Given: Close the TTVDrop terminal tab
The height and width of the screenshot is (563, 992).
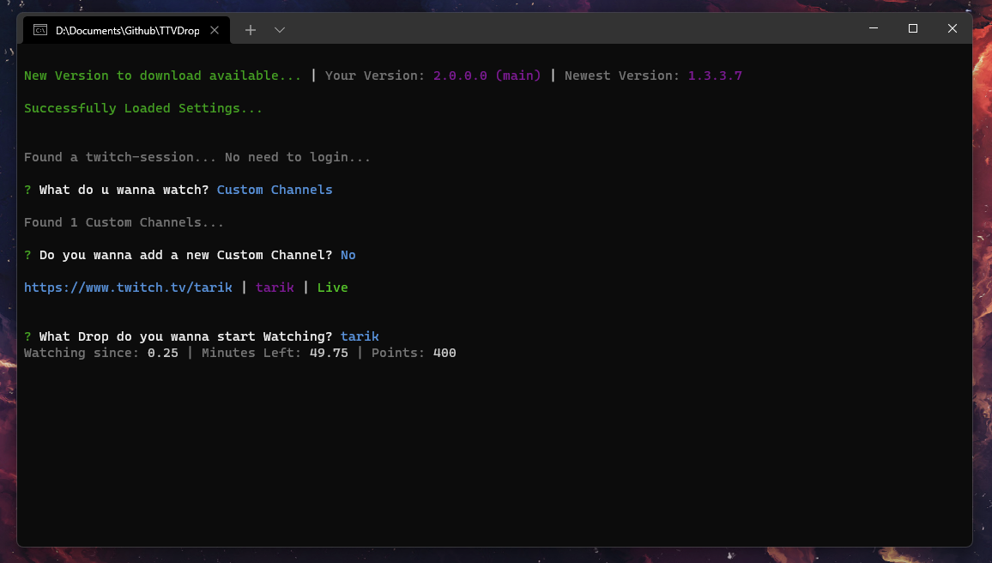Looking at the screenshot, I should (215, 30).
